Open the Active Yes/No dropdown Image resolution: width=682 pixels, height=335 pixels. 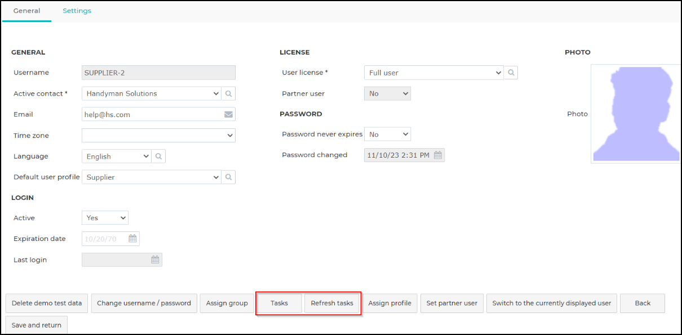pos(105,218)
